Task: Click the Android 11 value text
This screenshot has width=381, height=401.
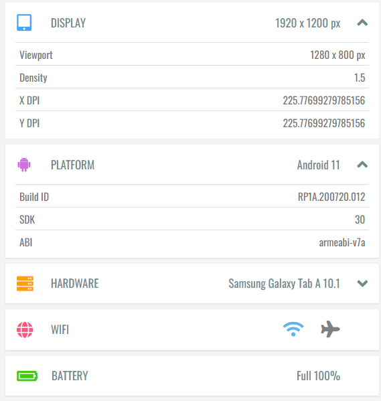Action: click(x=318, y=165)
